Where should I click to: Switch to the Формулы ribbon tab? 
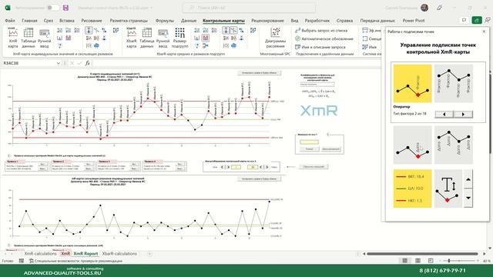[164, 21]
